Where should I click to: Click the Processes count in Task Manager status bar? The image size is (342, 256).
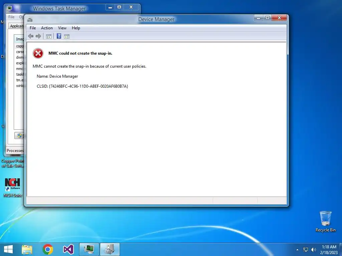coord(15,151)
